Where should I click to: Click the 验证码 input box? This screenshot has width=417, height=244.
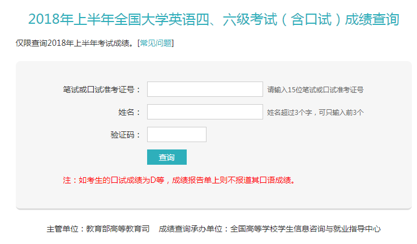[177, 134]
